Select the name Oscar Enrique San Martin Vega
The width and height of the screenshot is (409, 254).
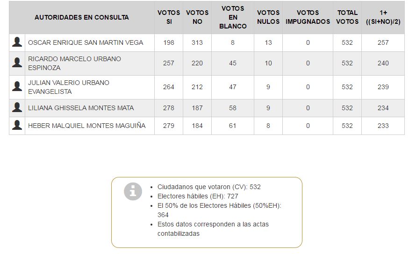pyautogui.click(x=86, y=42)
